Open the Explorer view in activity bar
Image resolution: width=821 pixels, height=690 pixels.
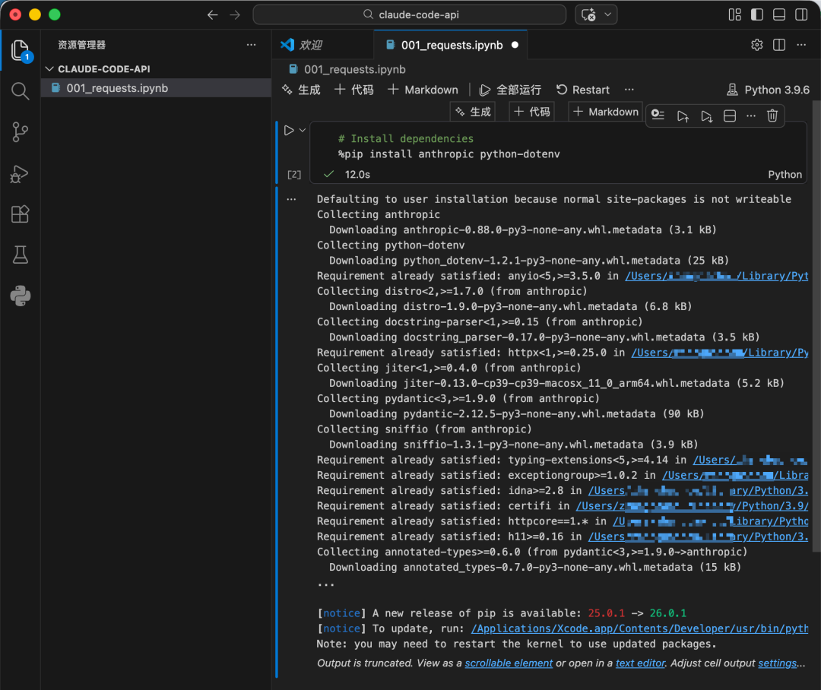coord(20,51)
